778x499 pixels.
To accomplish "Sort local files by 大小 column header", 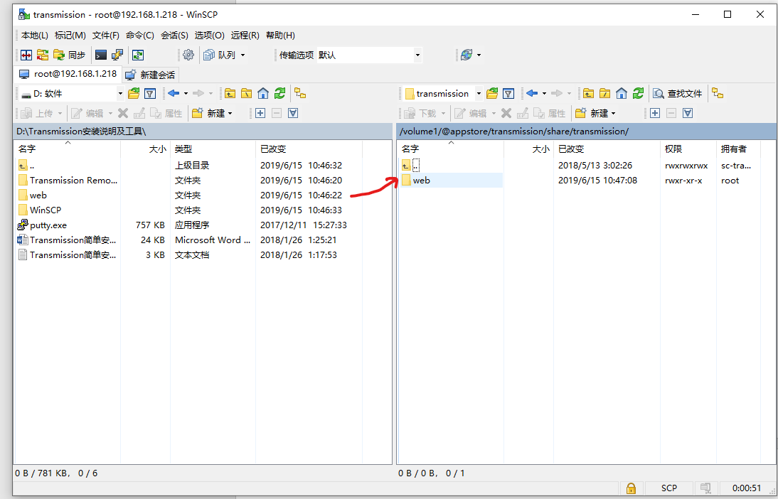I will coord(145,149).
